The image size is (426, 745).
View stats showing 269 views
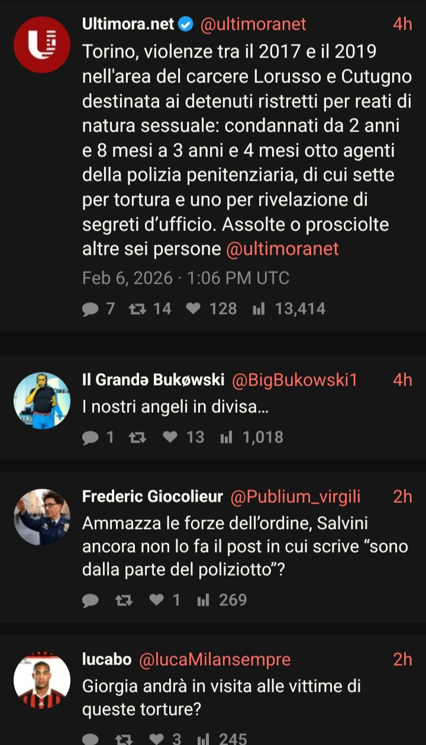tap(203, 600)
